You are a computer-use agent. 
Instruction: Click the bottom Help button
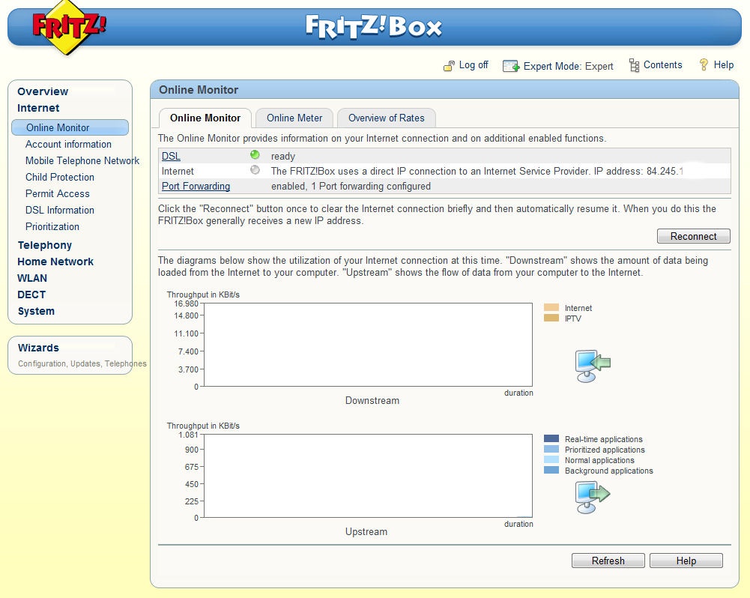coord(686,561)
